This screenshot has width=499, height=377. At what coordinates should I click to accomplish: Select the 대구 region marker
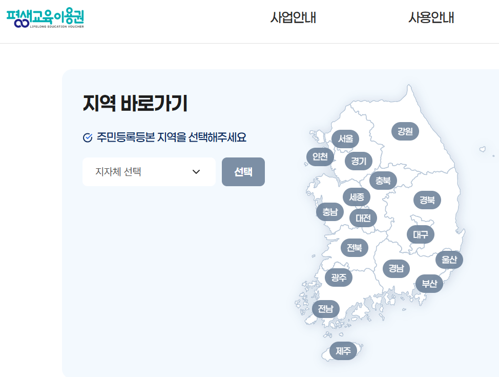click(x=421, y=234)
